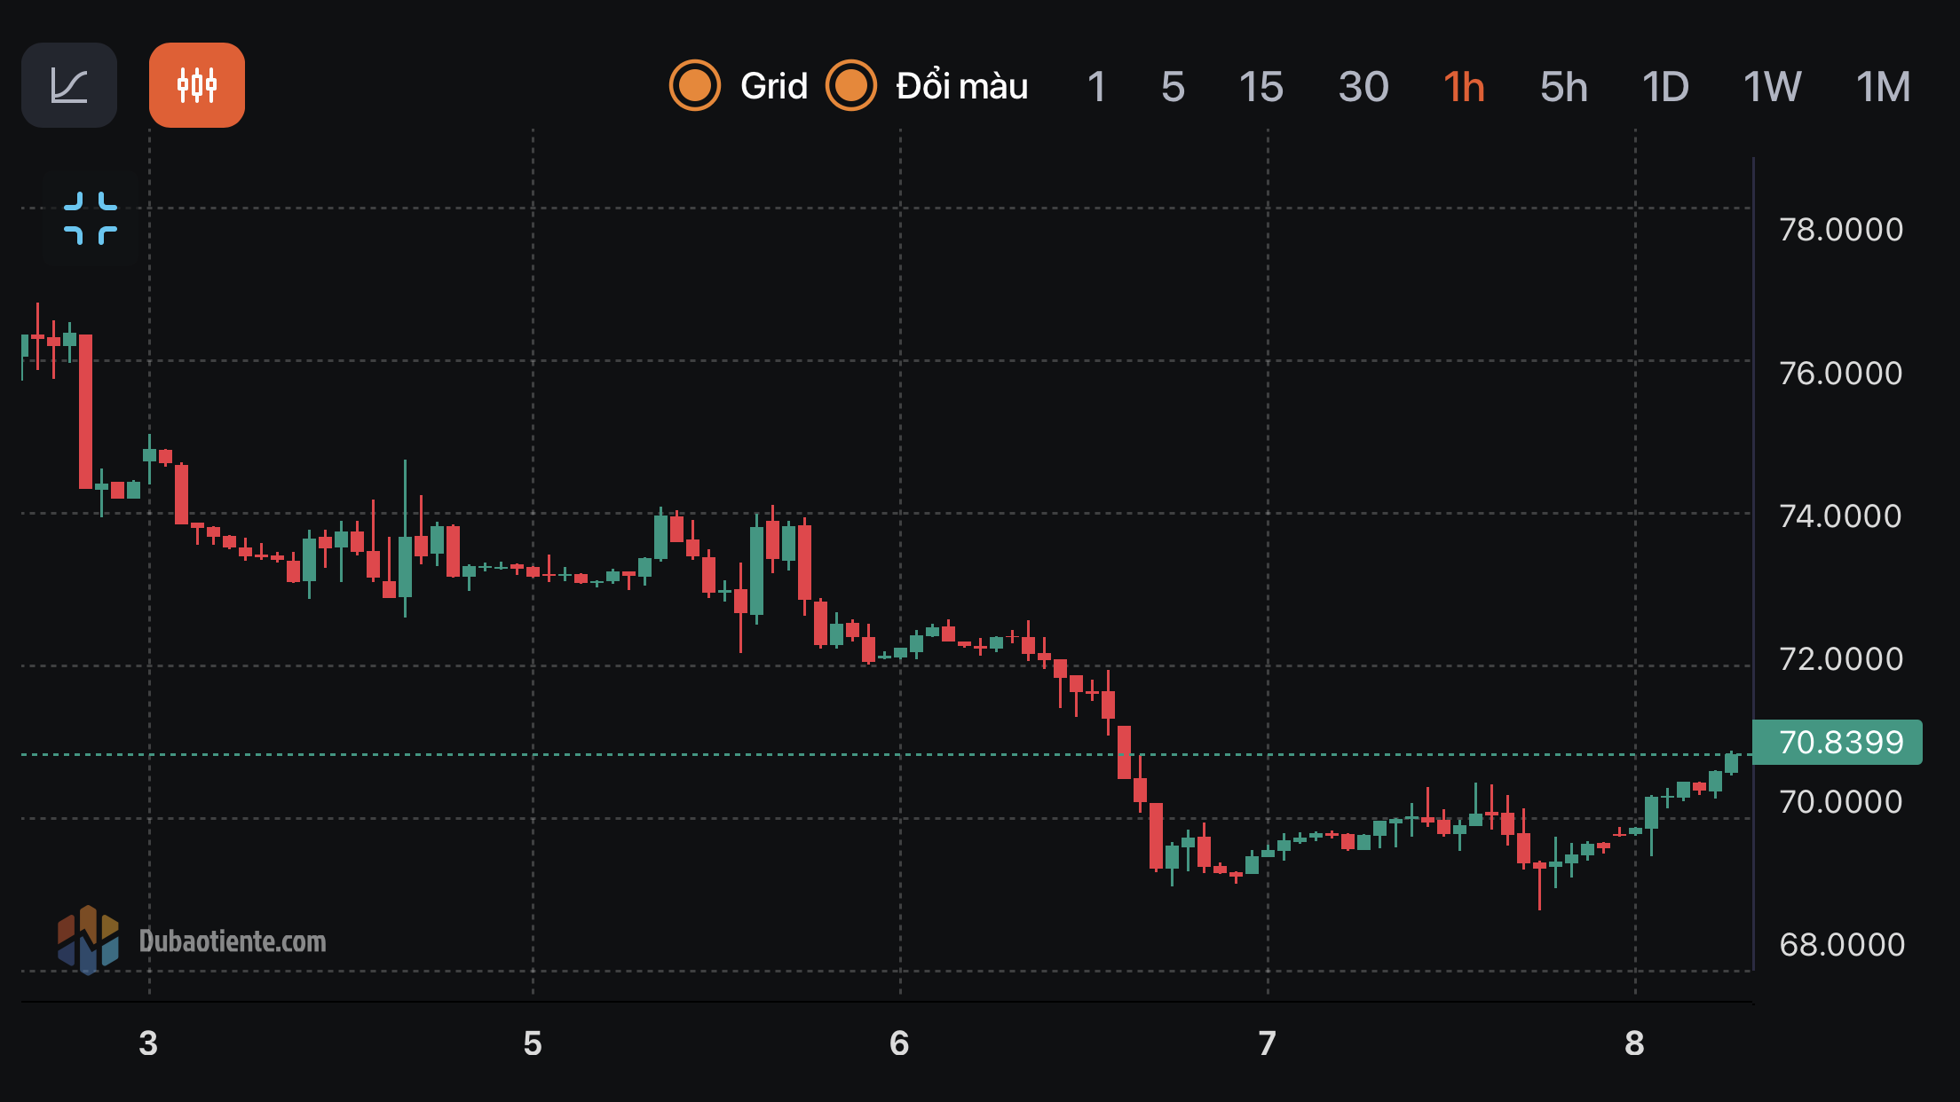Exit fullscreen with collapse icon
The height and width of the screenshot is (1102, 1960).
click(91, 218)
